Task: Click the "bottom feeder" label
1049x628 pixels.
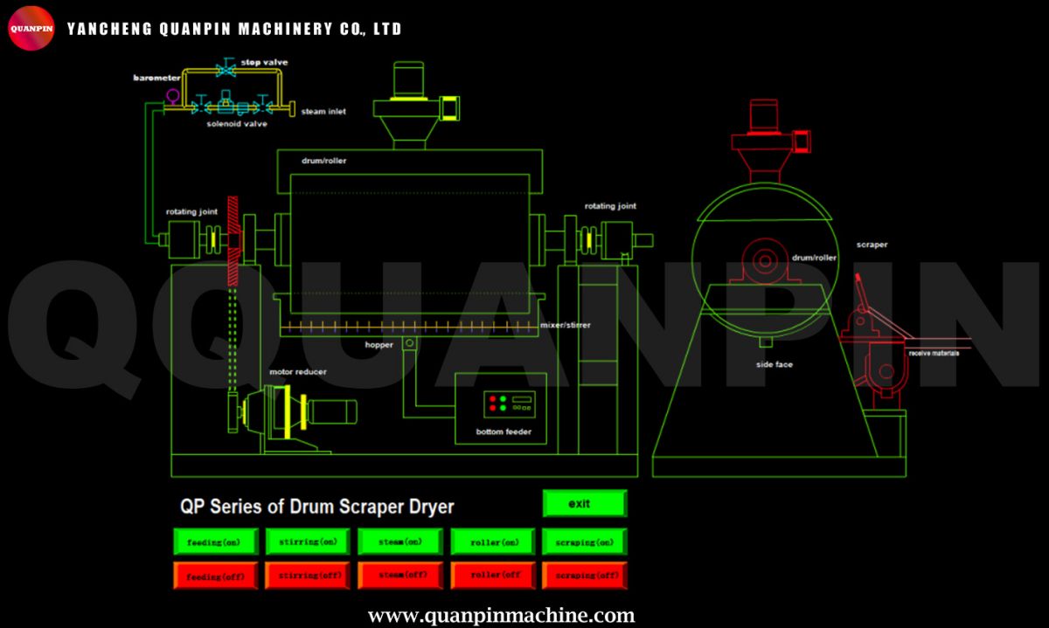Action: tap(504, 431)
